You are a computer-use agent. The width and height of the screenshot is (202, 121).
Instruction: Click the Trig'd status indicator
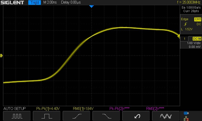click(35, 3)
